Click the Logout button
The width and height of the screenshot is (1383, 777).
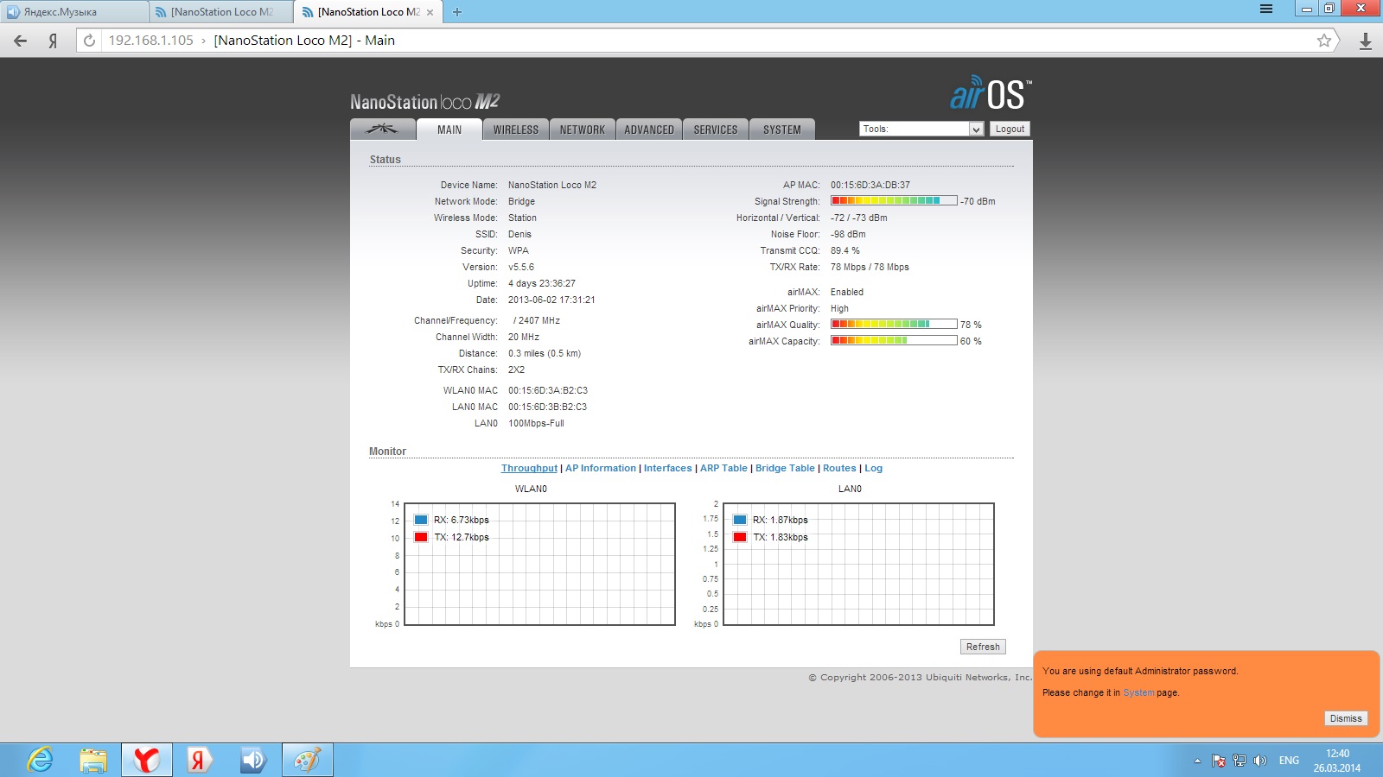(x=1010, y=129)
